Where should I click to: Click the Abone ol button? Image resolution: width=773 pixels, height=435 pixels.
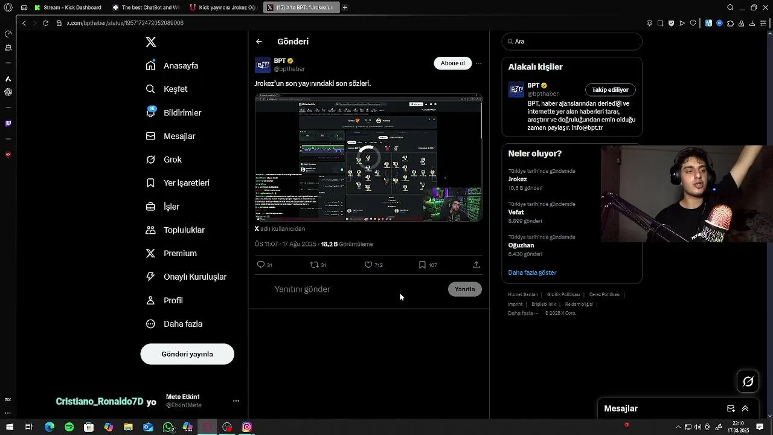453,63
